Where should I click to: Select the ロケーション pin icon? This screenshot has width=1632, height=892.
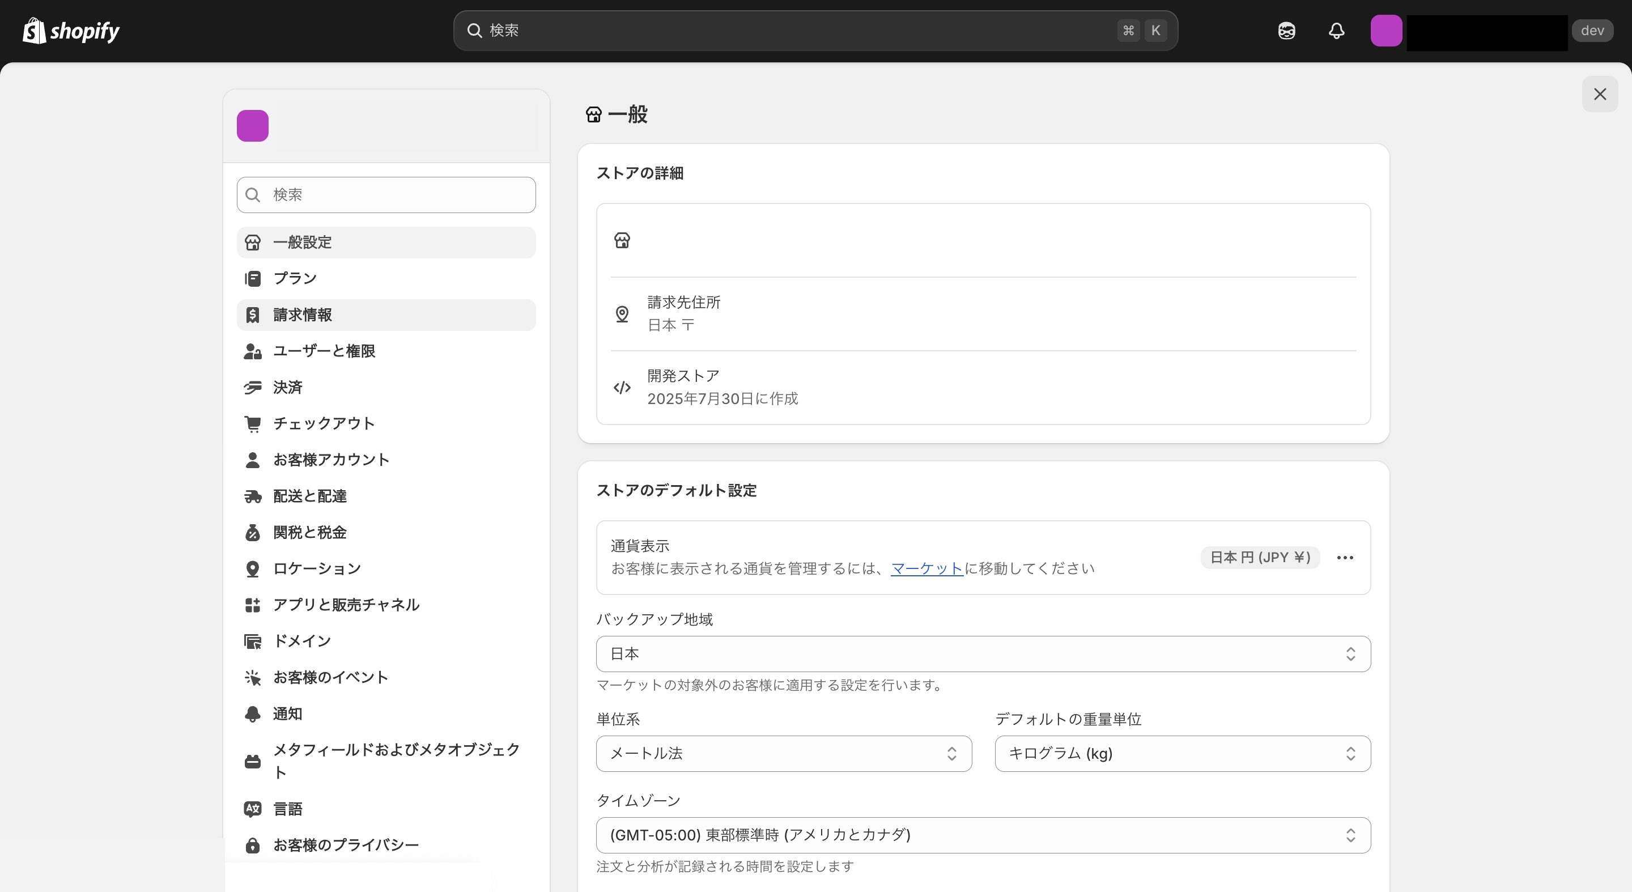pyautogui.click(x=253, y=568)
